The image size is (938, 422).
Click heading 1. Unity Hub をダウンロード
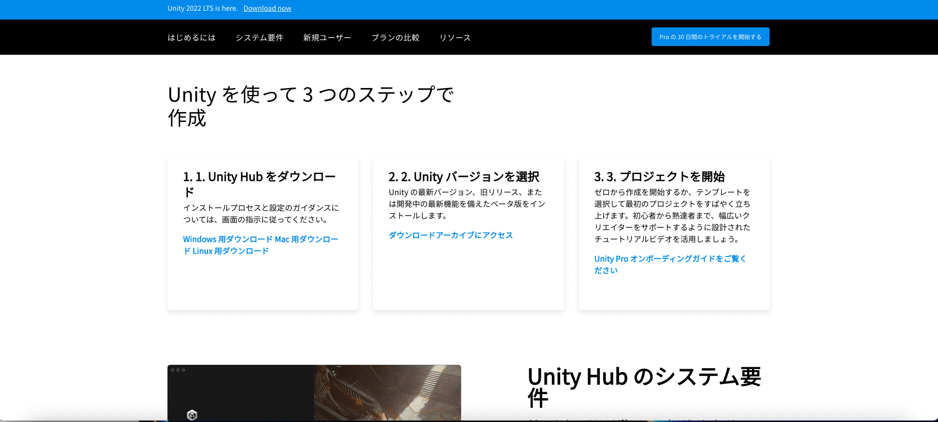(x=259, y=184)
